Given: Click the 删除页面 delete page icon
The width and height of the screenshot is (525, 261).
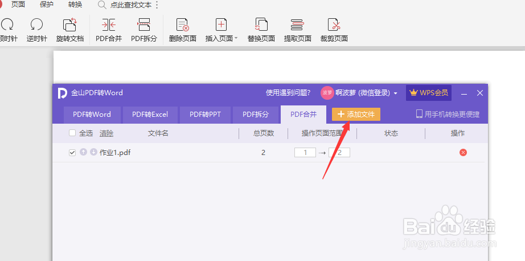Looking at the screenshot, I should [x=182, y=25].
